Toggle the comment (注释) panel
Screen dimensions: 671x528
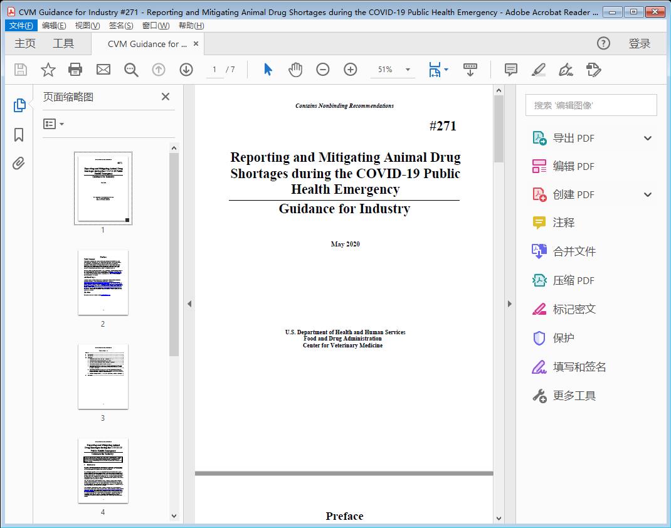tap(510, 70)
